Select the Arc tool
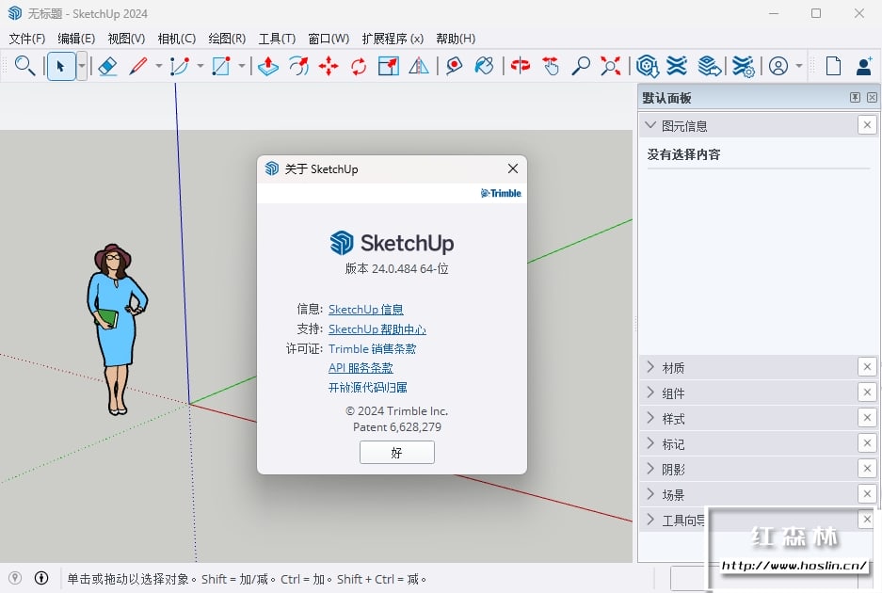882x593 pixels. [x=180, y=66]
